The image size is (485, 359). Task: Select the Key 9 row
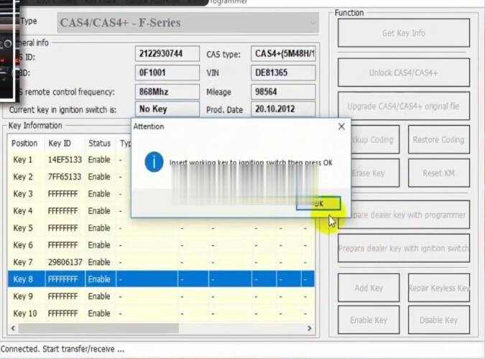tap(161, 297)
